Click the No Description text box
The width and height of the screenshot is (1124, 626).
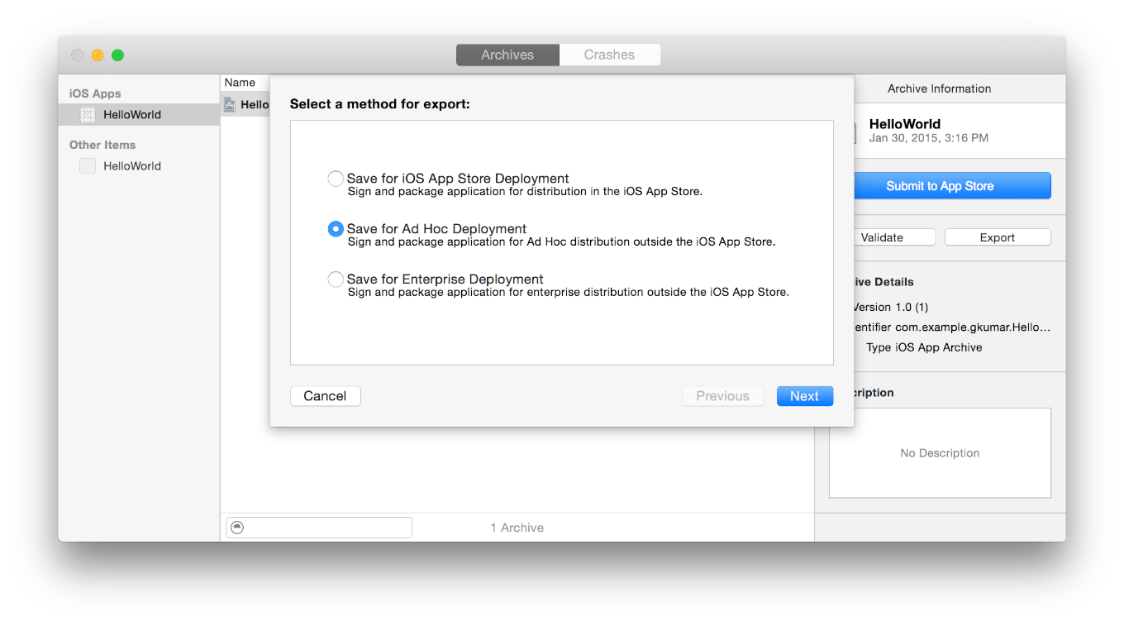click(940, 453)
